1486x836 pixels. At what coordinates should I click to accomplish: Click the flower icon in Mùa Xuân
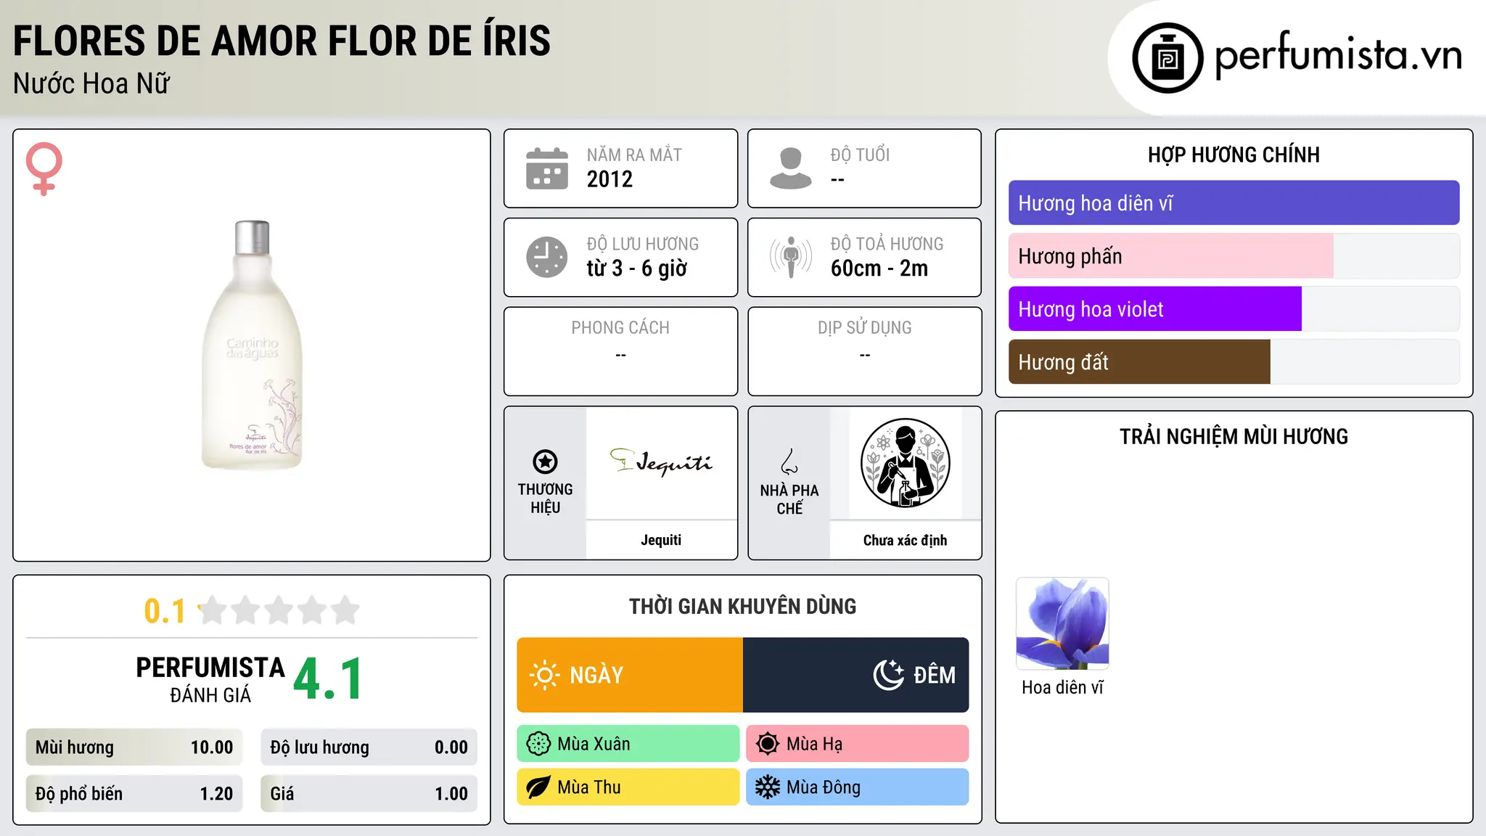(x=538, y=744)
